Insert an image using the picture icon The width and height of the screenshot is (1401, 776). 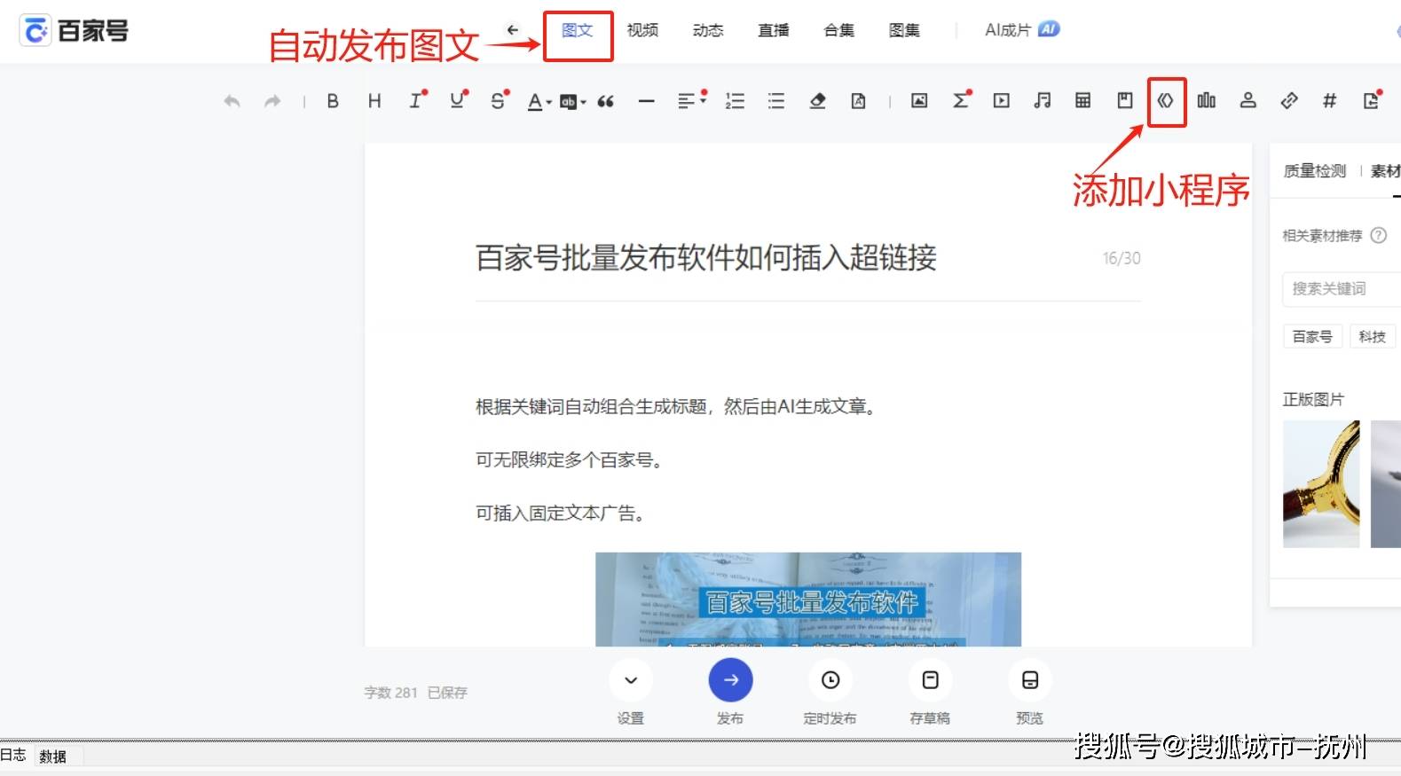click(x=919, y=101)
